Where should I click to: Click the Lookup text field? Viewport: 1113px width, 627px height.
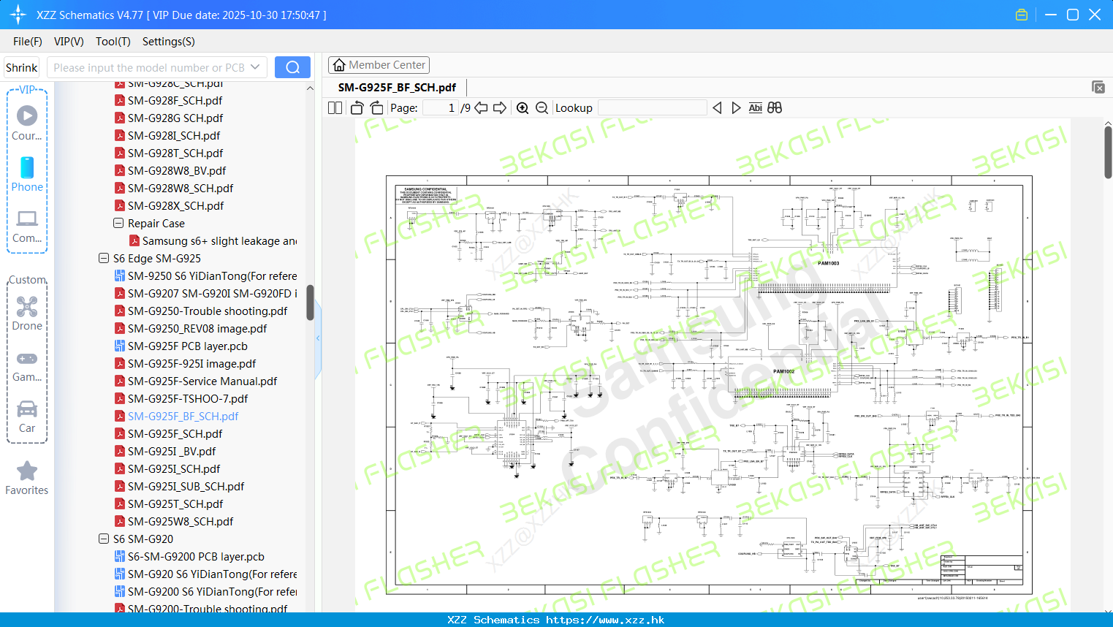[x=653, y=107]
